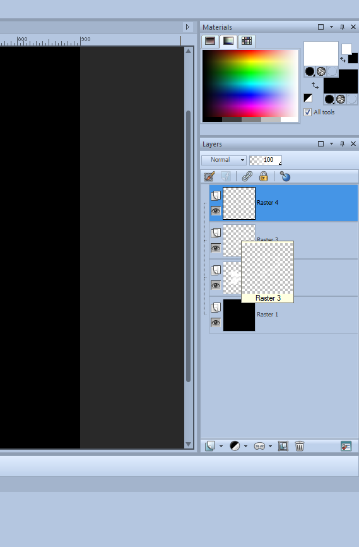Toggle the lock transparency padlock icon
The height and width of the screenshot is (547, 359).
pyautogui.click(x=264, y=176)
